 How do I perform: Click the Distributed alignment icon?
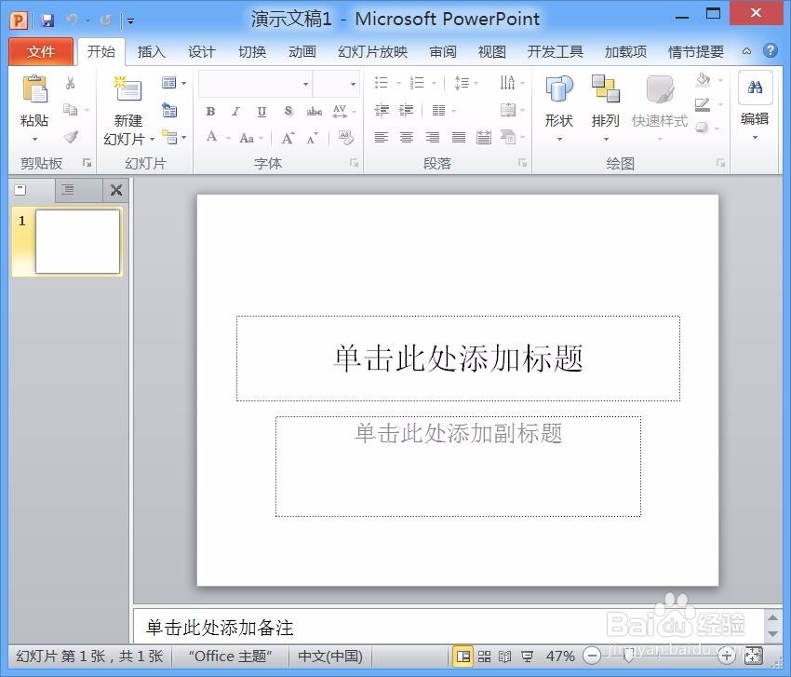point(484,137)
